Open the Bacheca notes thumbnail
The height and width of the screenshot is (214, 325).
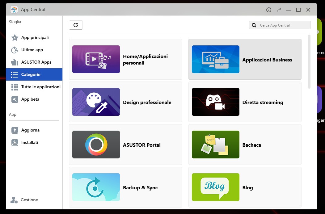tap(216, 145)
